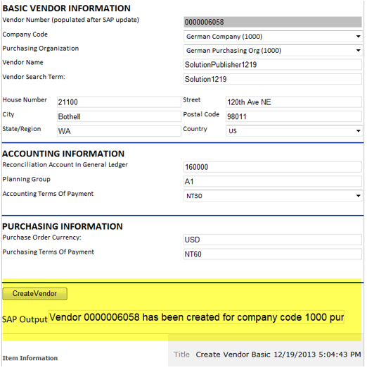367x370 pixels.
Task: Focus the State/Region input field
Action: (x=119, y=131)
